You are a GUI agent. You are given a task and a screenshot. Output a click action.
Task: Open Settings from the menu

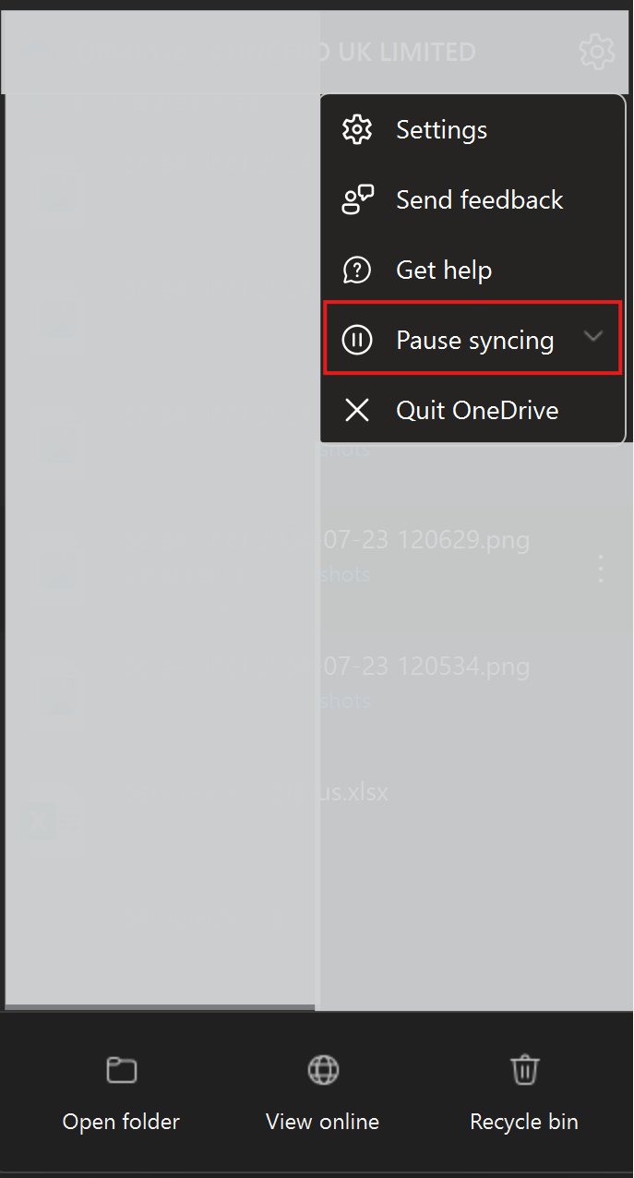point(441,130)
